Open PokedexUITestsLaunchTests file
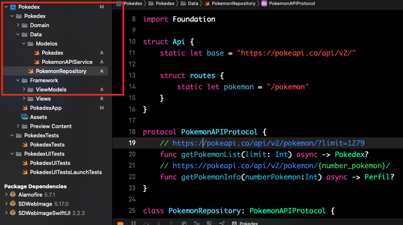Viewport: 403px width, 225px height. click(66, 172)
